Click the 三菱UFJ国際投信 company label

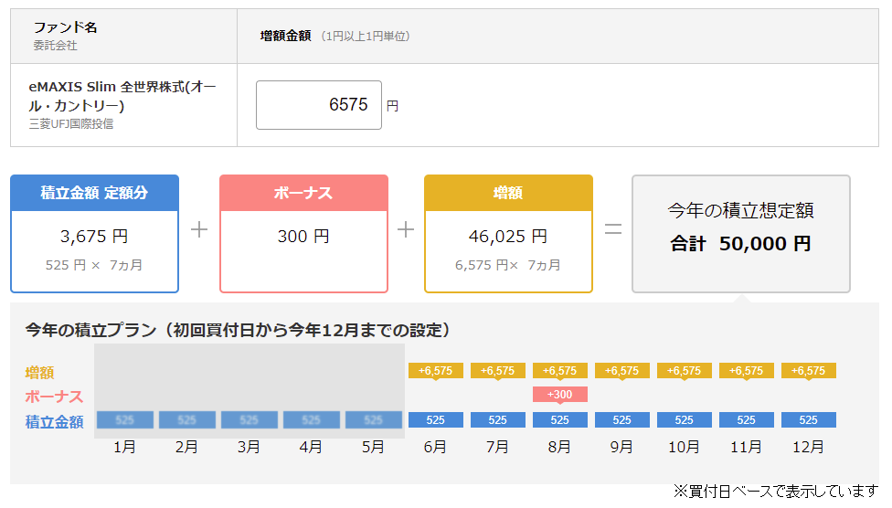tap(71, 123)
